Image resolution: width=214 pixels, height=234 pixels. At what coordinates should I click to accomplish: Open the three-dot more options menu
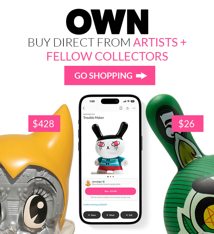point(134,108)
